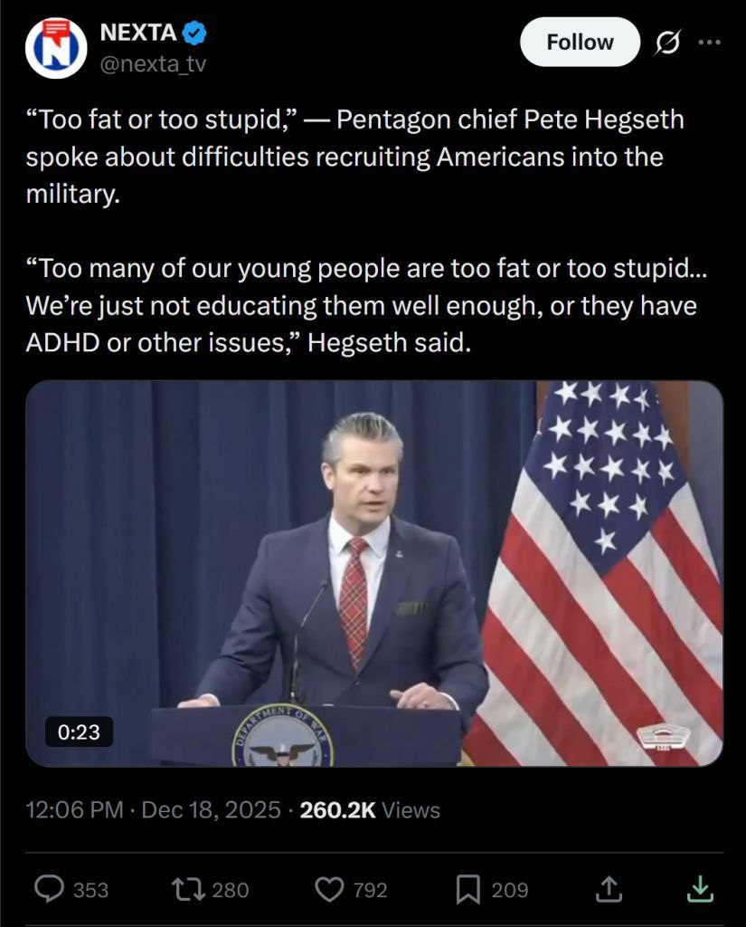Follow the NEXTA account
The image size is (746, 927).
(x=580, y=42)
